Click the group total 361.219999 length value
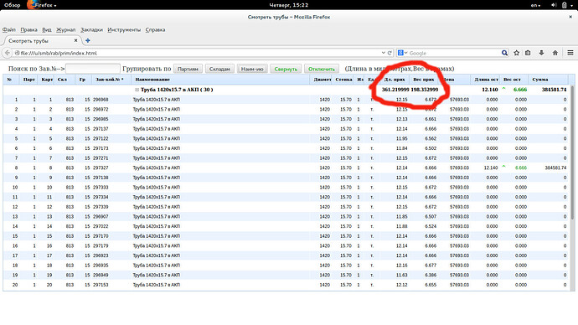The height and width of the screenshot is (325, 578). click(x=395, y=90)
